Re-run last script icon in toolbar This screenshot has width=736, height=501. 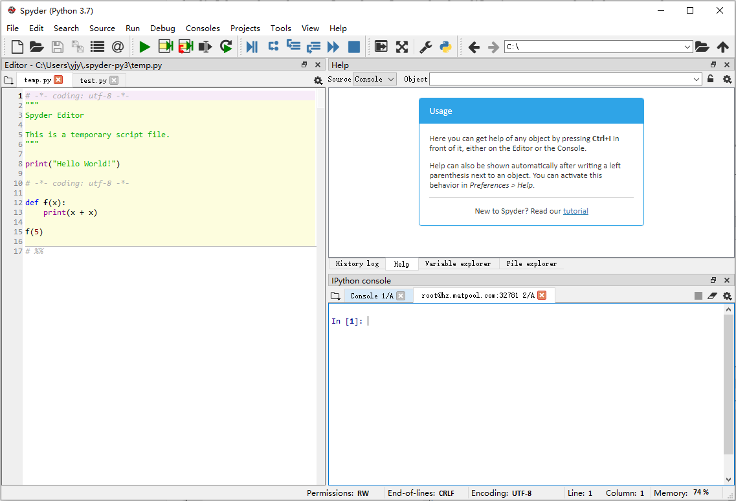226,47
